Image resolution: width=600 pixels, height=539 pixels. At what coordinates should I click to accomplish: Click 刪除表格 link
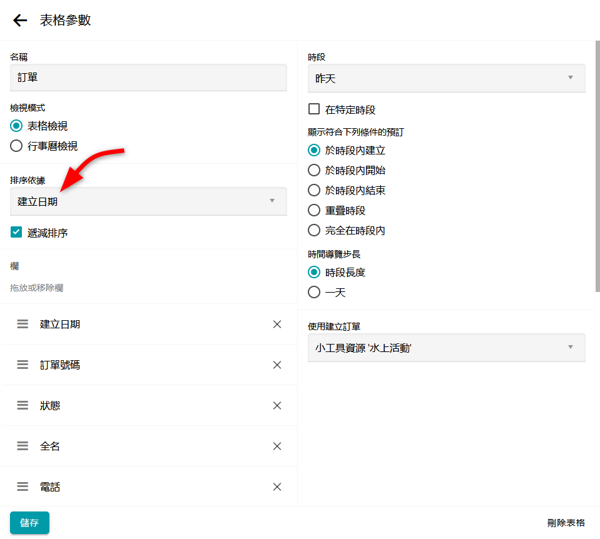click(566, 523)
